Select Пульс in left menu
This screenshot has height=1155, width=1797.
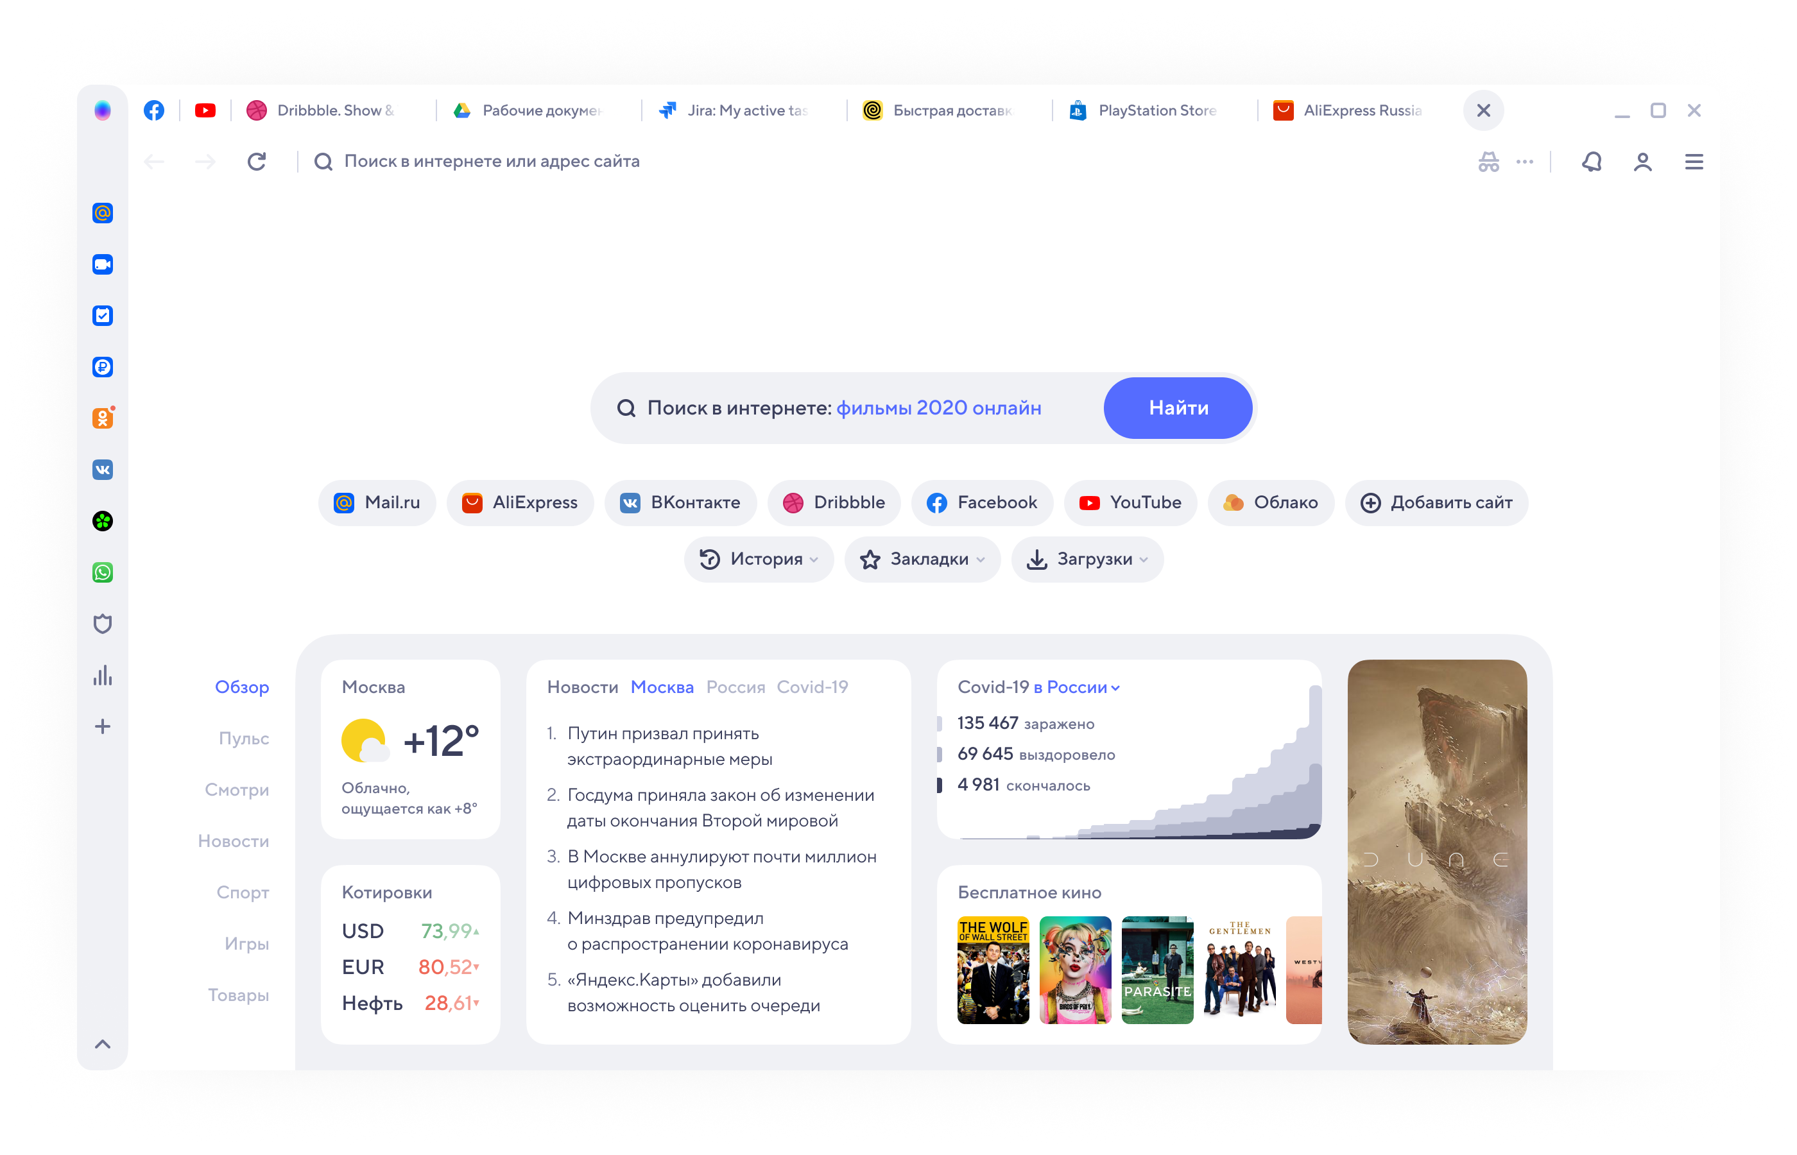(x=244, y=739)
